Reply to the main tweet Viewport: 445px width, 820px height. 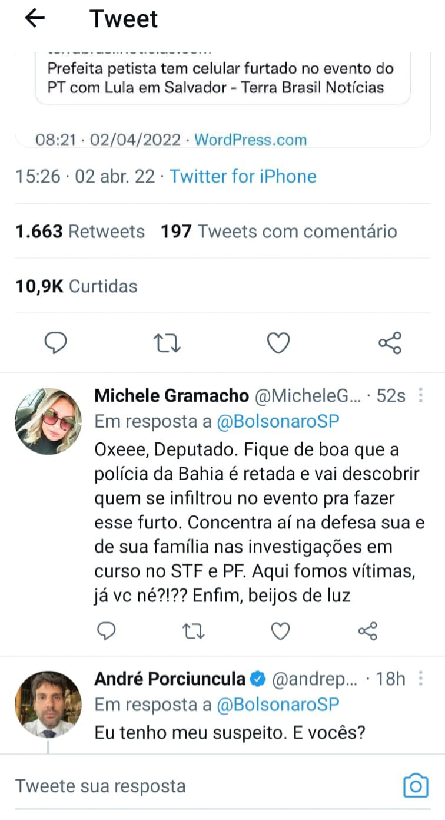(x=57, y=342)
